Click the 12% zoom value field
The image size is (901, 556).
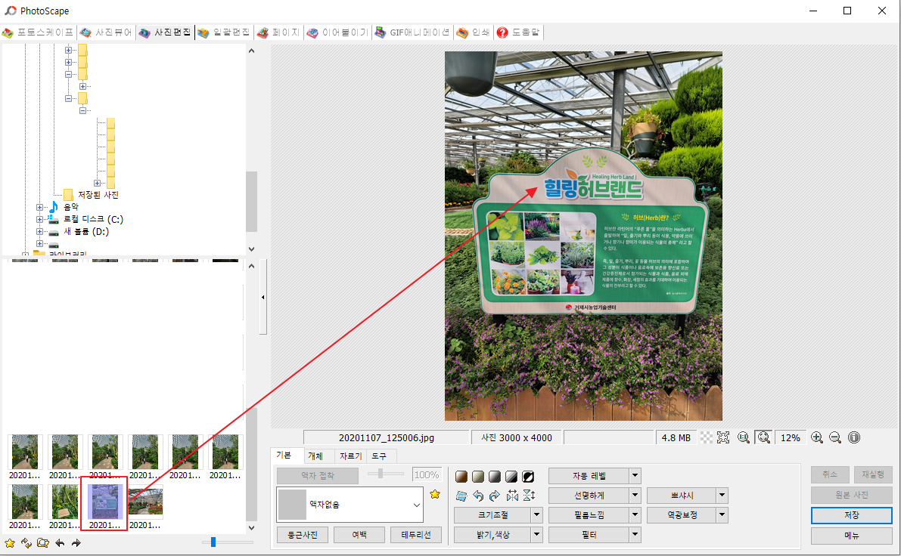[790, 438]
